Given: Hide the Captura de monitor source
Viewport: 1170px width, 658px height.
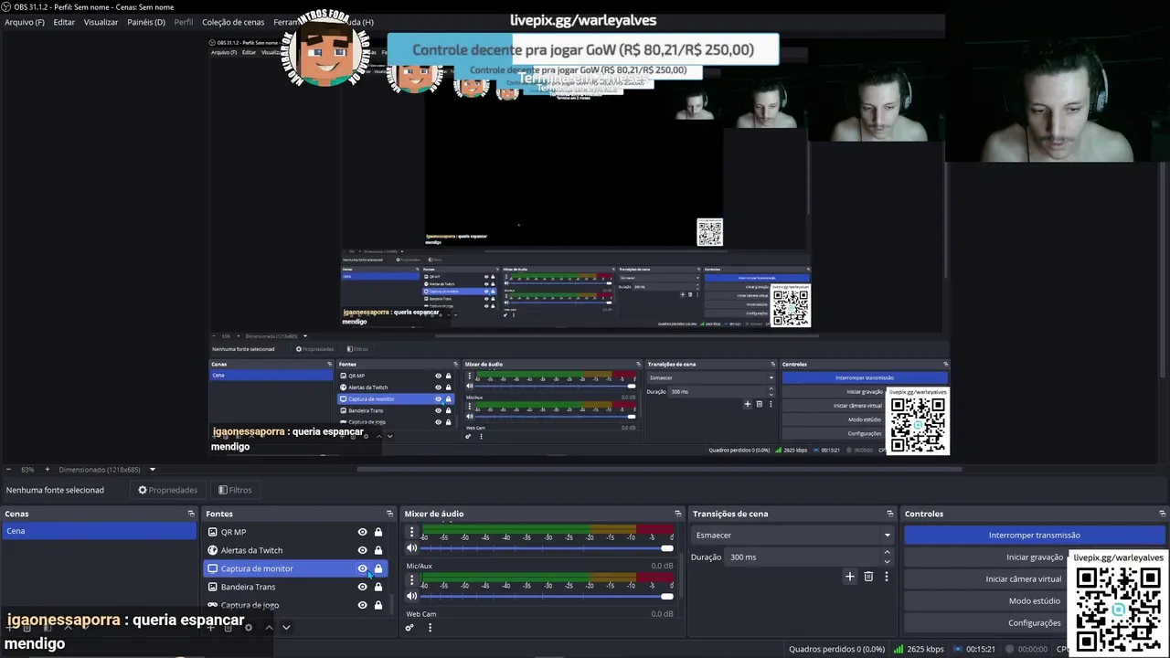Looking at the screenshot, I should pyautogui.click(x=362, y=568).
